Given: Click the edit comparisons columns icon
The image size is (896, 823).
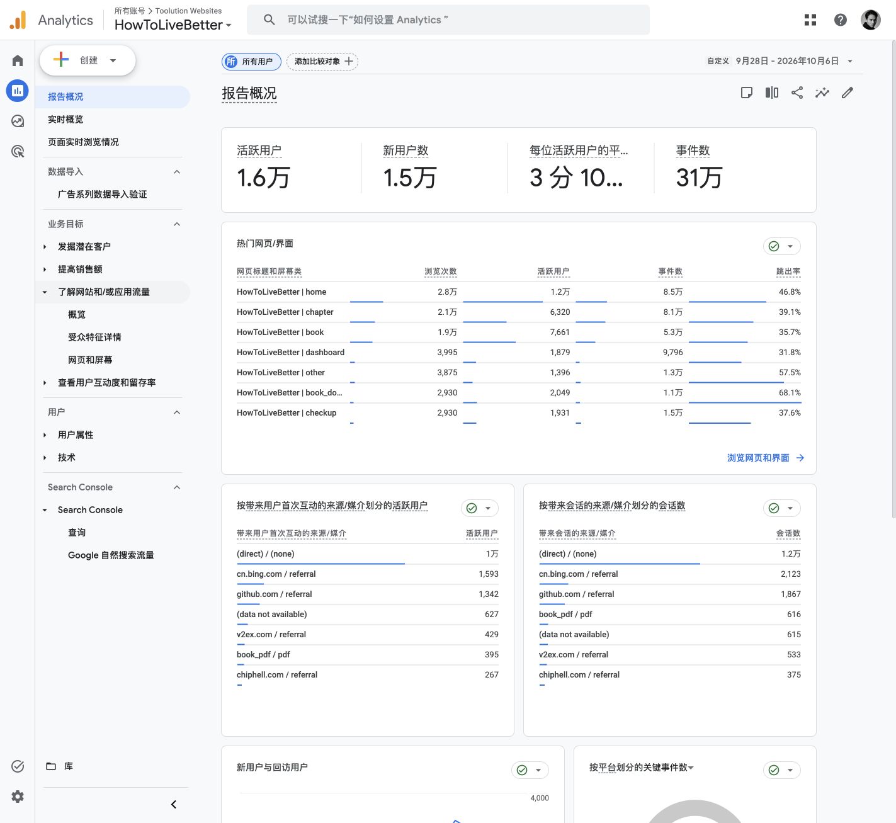Looking at the screenshot, I should tap(772, 93).
